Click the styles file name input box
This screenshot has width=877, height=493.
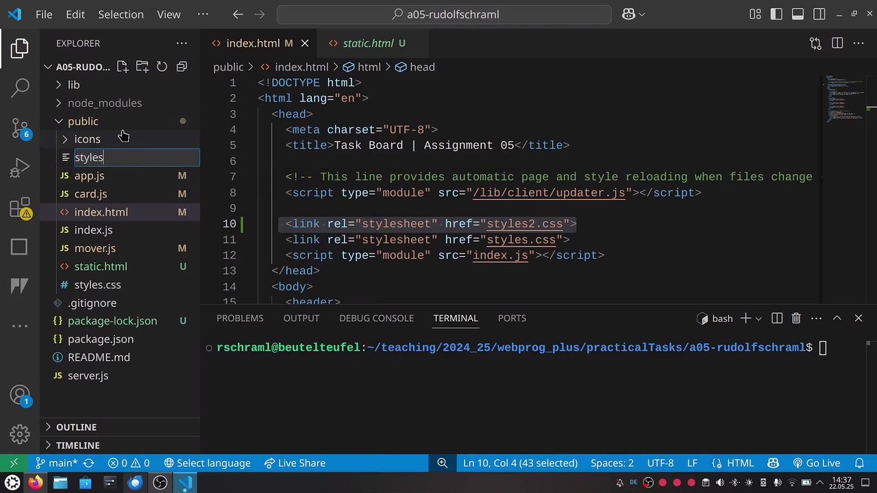[x=136, y=157]
